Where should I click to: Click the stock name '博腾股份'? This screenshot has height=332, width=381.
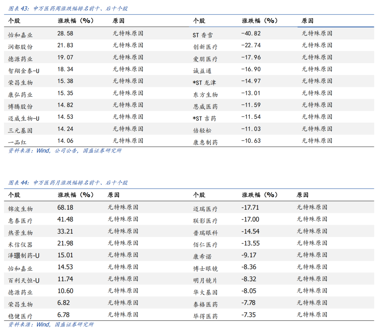coord(20,107)
